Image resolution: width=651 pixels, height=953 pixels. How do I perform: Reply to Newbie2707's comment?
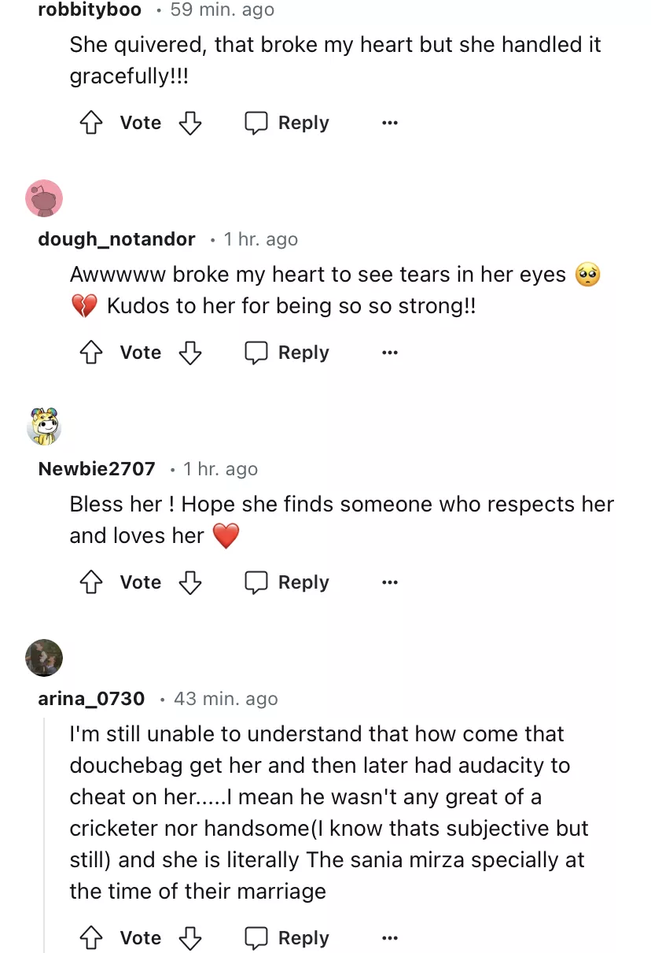tap(287, 582)
